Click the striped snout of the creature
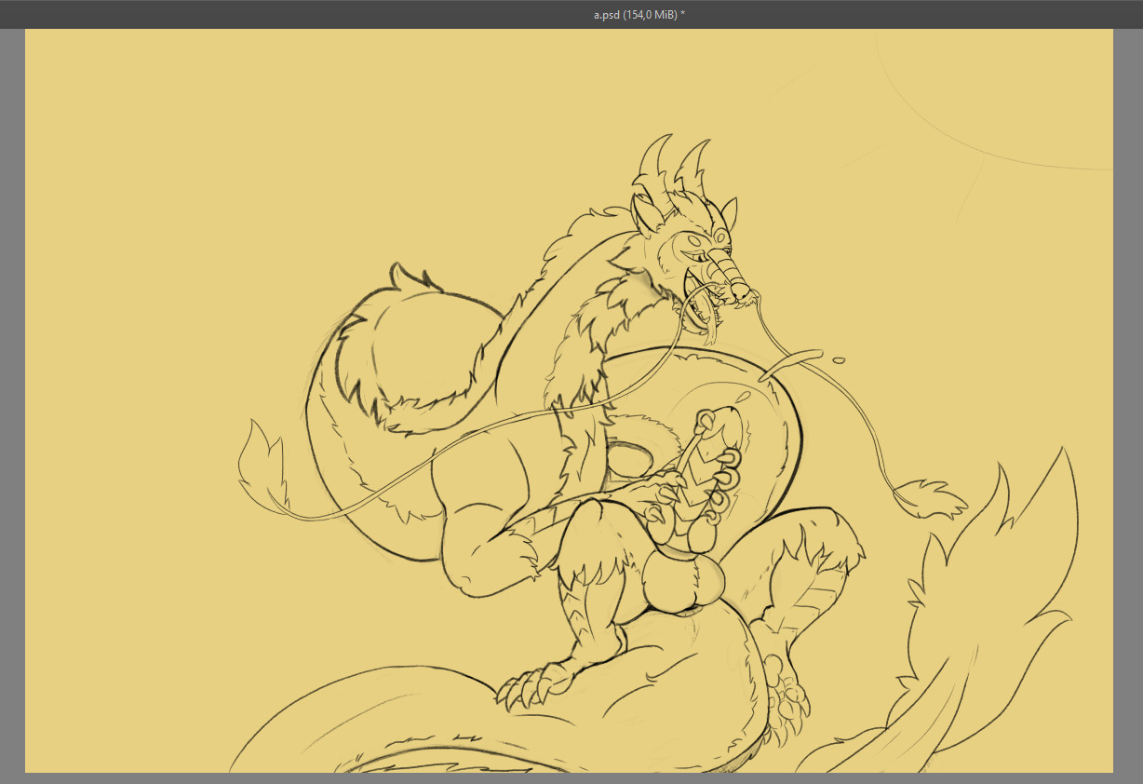This screenshot has height=784, width=1143. (x=727, y=269)
